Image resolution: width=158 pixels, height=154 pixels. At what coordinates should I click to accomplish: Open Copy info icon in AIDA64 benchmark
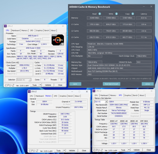tap(133, 14)
